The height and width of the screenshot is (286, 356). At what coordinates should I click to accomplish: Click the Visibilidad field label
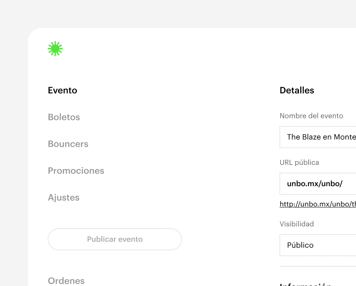pyautogui.click(x=296, y=224)
